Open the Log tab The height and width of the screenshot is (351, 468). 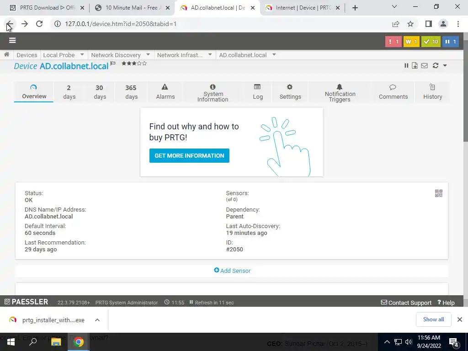pyautogui.click(x=257, y=92)
